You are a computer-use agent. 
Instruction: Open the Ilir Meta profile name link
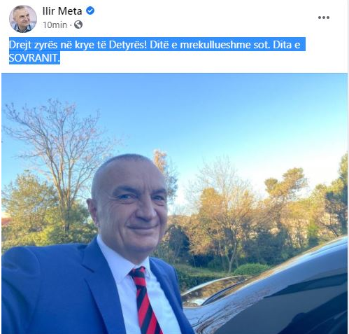tap(62, 11)
